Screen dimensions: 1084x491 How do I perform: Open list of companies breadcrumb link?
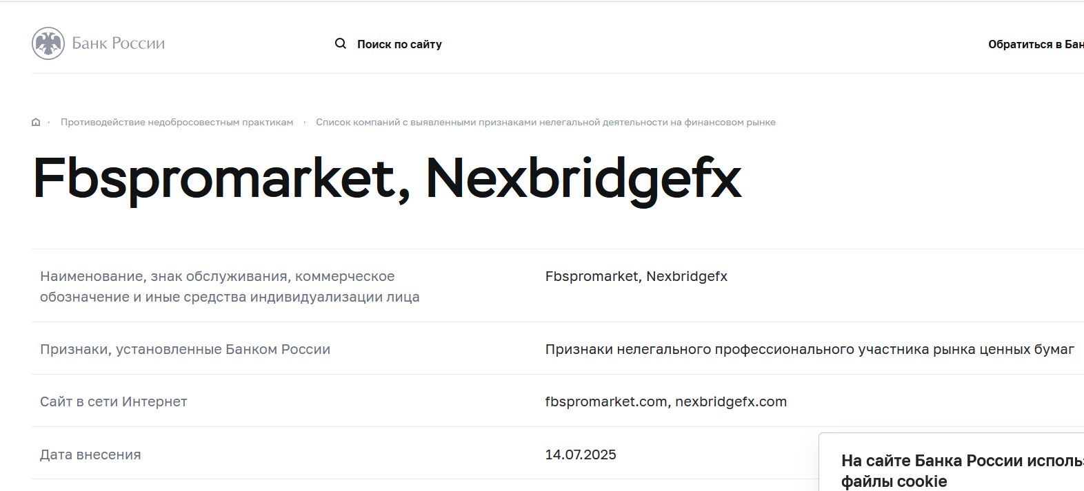[x=545, y=121]
